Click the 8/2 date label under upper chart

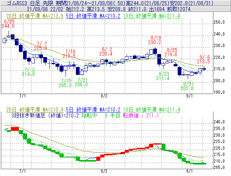tap(104, 96)
